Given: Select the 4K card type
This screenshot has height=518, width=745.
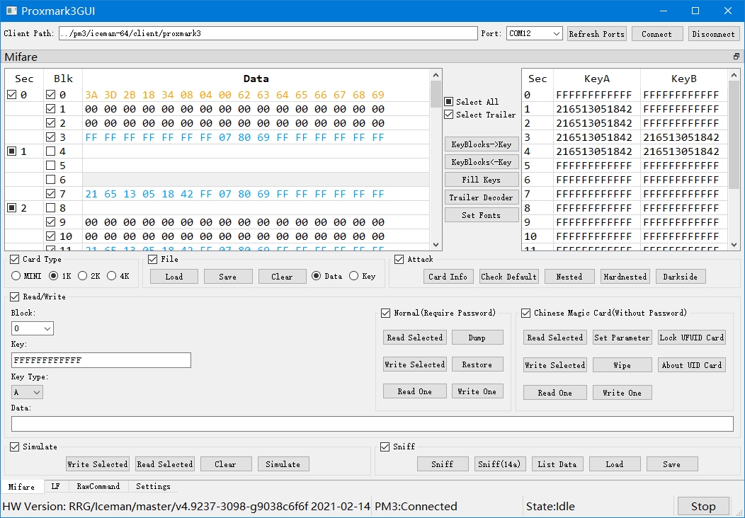Looking at the screenshot, I should [x=111, y=276].
